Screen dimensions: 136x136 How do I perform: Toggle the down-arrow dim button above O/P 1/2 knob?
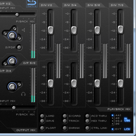click(x=15, y=28)
